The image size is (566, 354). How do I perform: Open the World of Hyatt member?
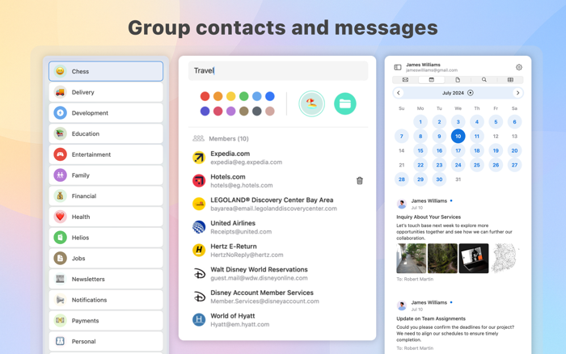(x=278, y=320)
